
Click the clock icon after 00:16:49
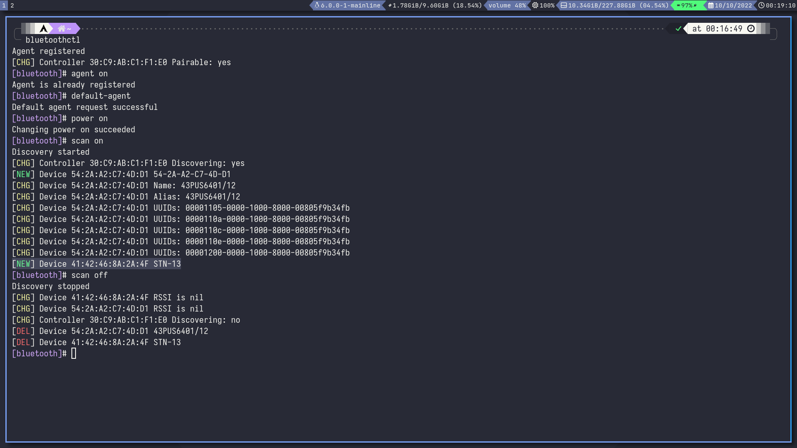[751, 29]
